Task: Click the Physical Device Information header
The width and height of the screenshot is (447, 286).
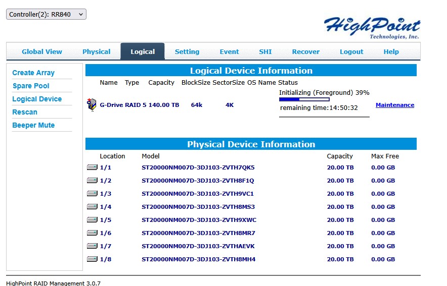Action: click(x=251, y=144)
